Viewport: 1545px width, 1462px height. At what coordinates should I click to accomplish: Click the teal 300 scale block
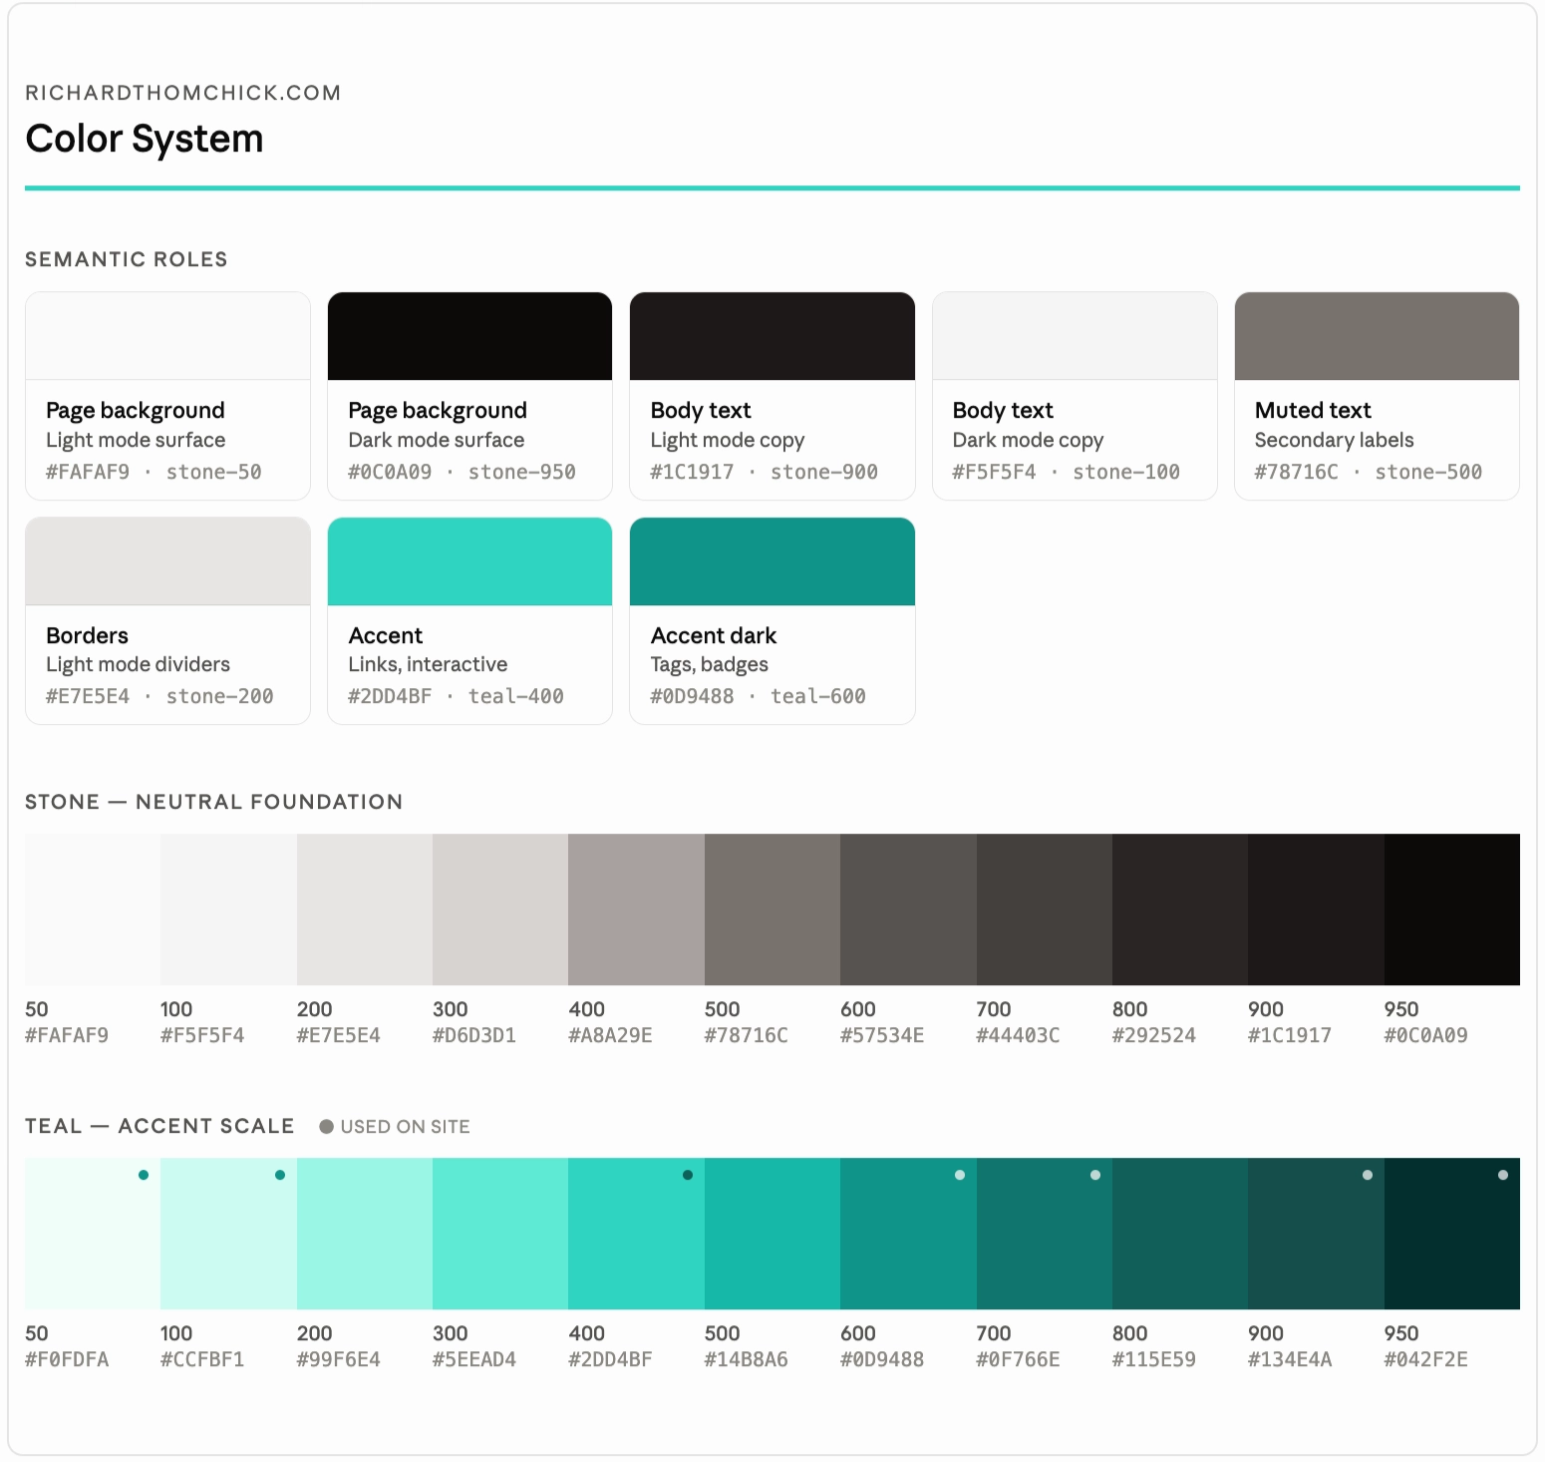(500, 1234)
